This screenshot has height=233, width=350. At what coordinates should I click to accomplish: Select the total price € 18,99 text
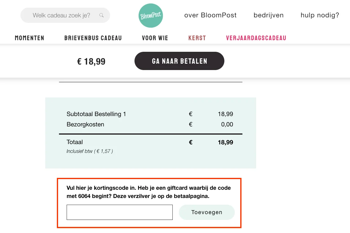(91, 61)
